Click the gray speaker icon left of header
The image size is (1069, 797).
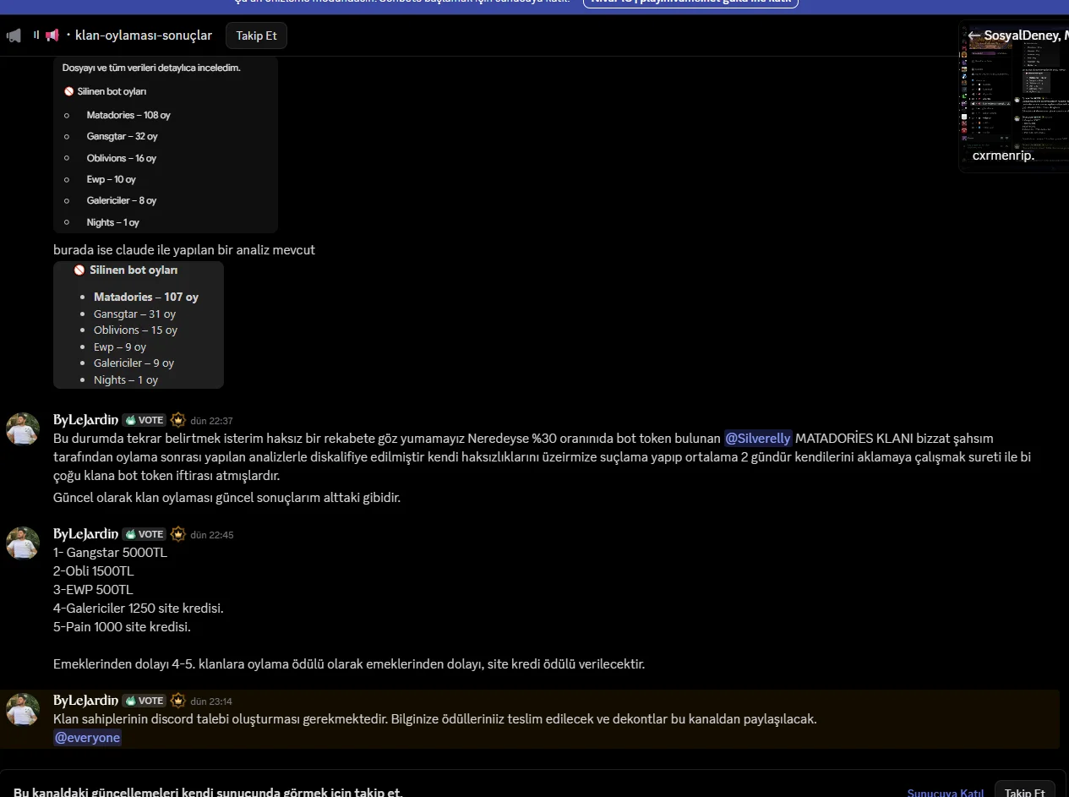[14, 35]
